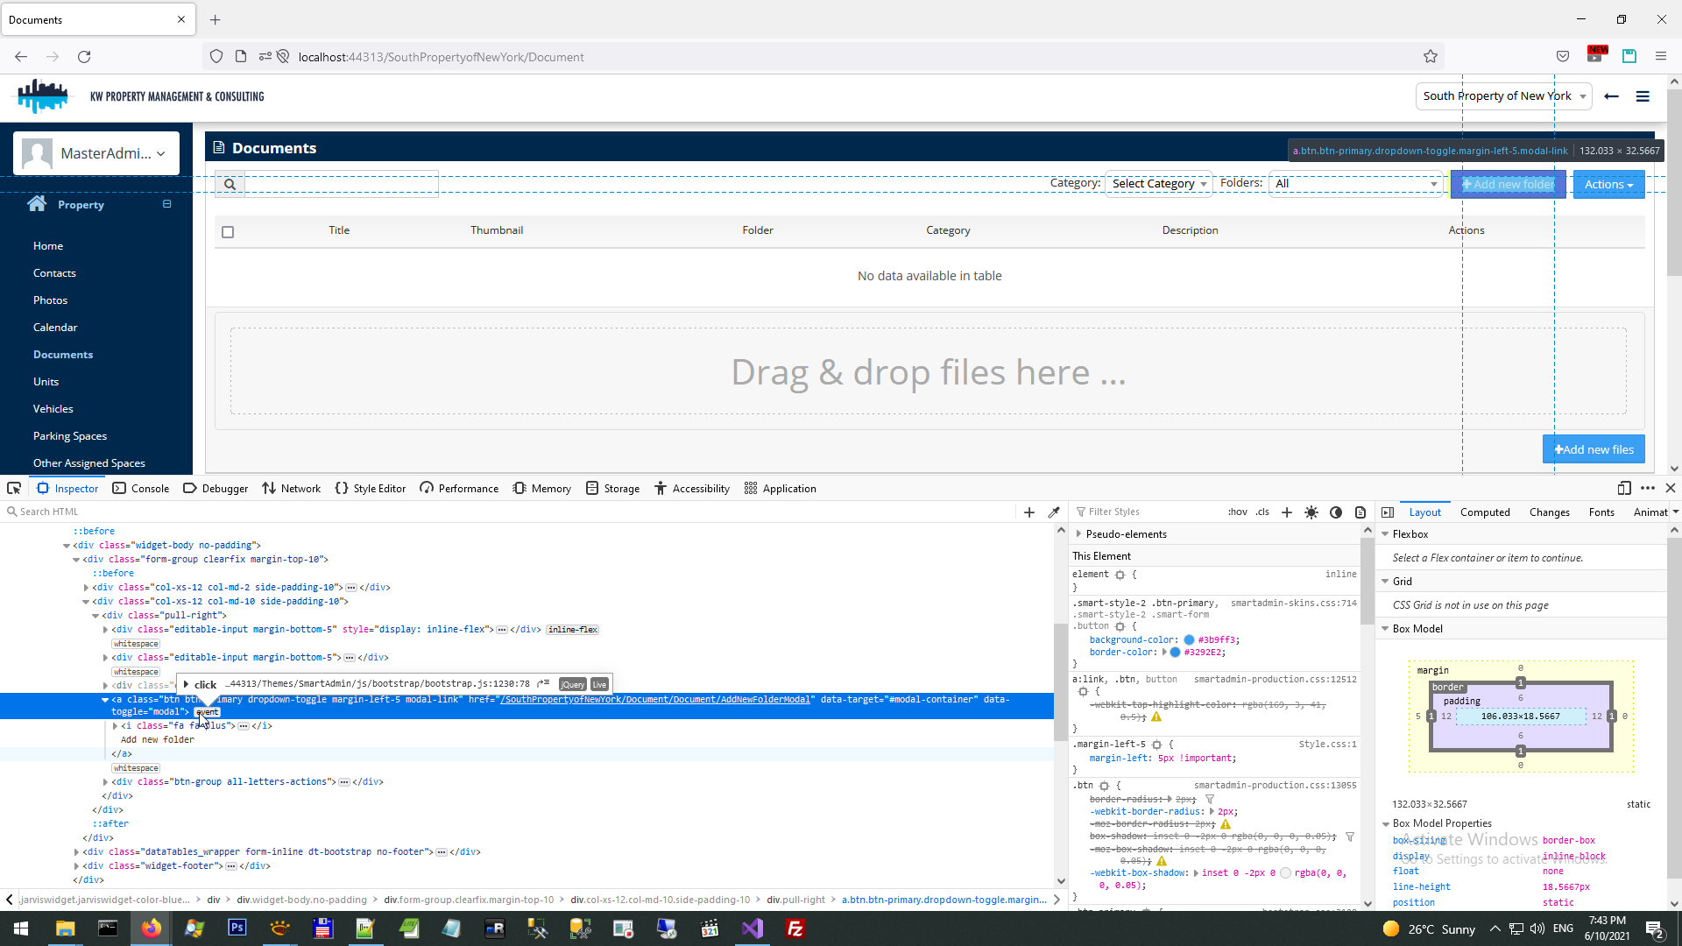Click the eyedropper color picker tool

click(x=1054, y=512)
